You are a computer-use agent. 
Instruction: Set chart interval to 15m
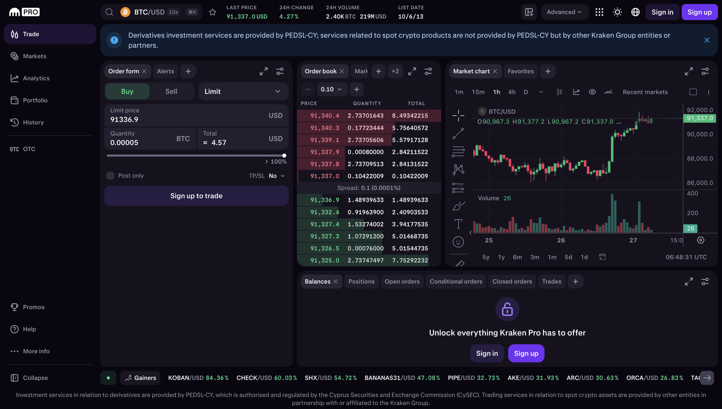(x=478, y=92)
